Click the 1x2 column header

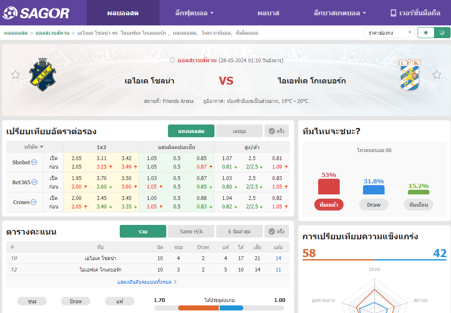(101, 147)
